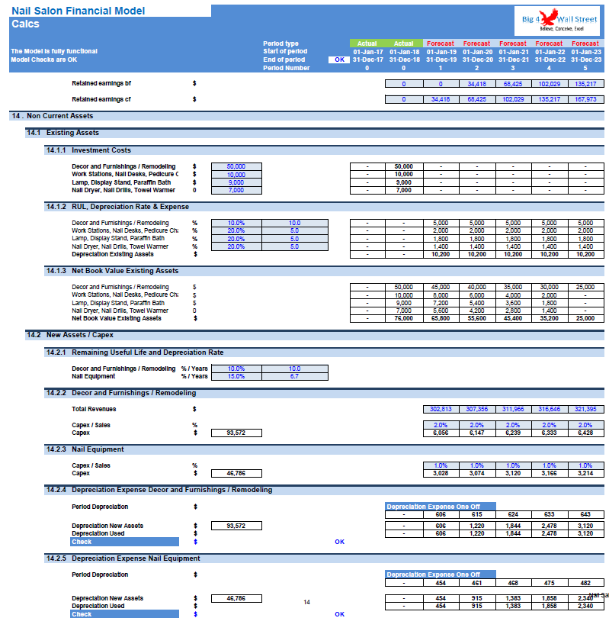Select the 10.0% depreciation rate under RUL section

click(x=236, y=223)
